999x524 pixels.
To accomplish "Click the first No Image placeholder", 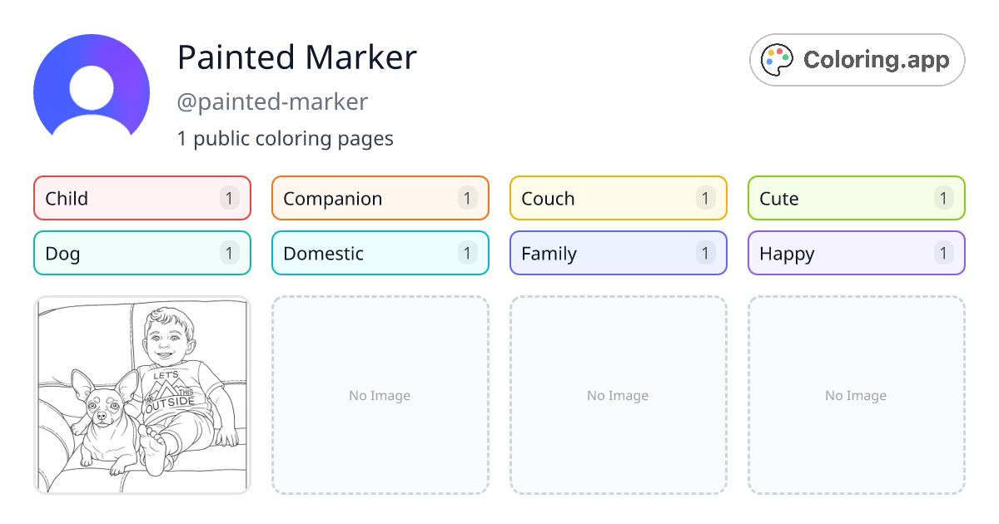I will pos(380,395).
